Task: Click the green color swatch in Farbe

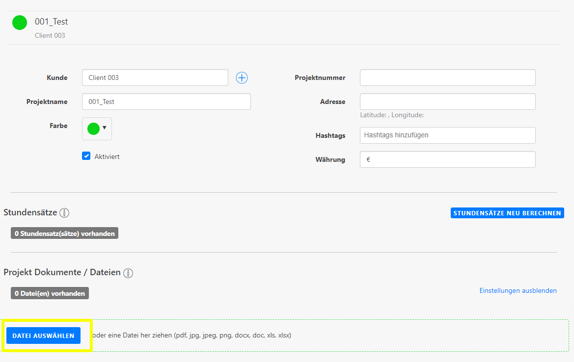Action: coord(93,129)
